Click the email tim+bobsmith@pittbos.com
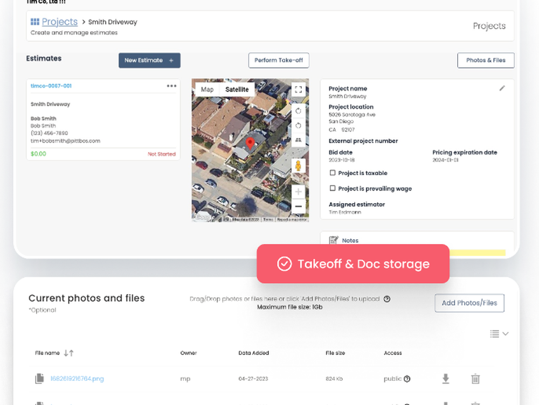The image size is (539, 405). (65, 141)
